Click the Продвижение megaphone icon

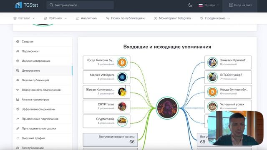pyautogui.click(x=202, y=18)
